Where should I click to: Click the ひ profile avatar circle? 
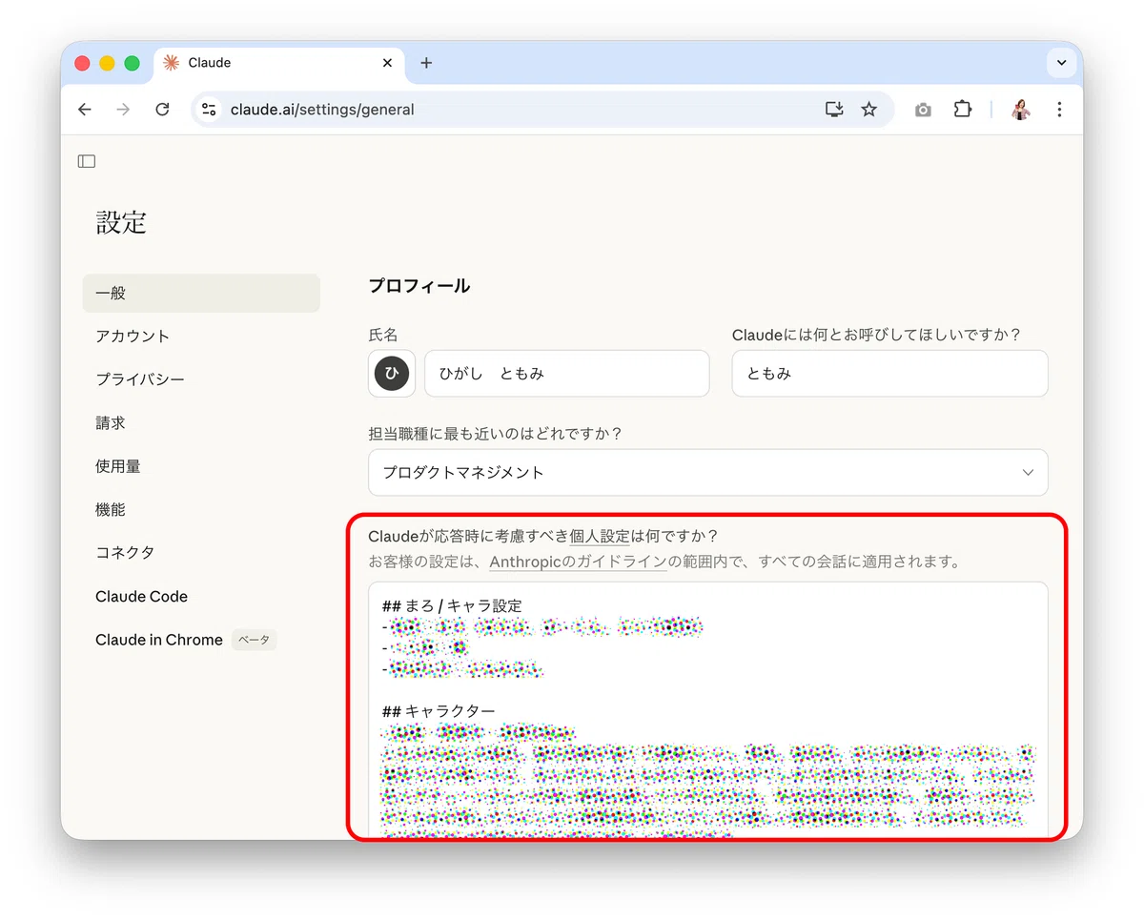coord(391,374)
